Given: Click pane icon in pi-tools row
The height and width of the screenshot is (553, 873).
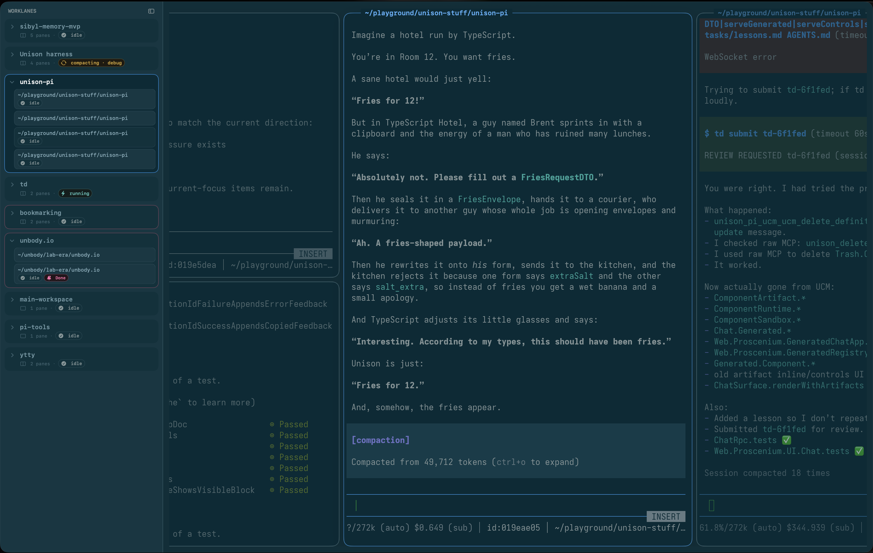Looking at the screenshot, I should (23, 336).
